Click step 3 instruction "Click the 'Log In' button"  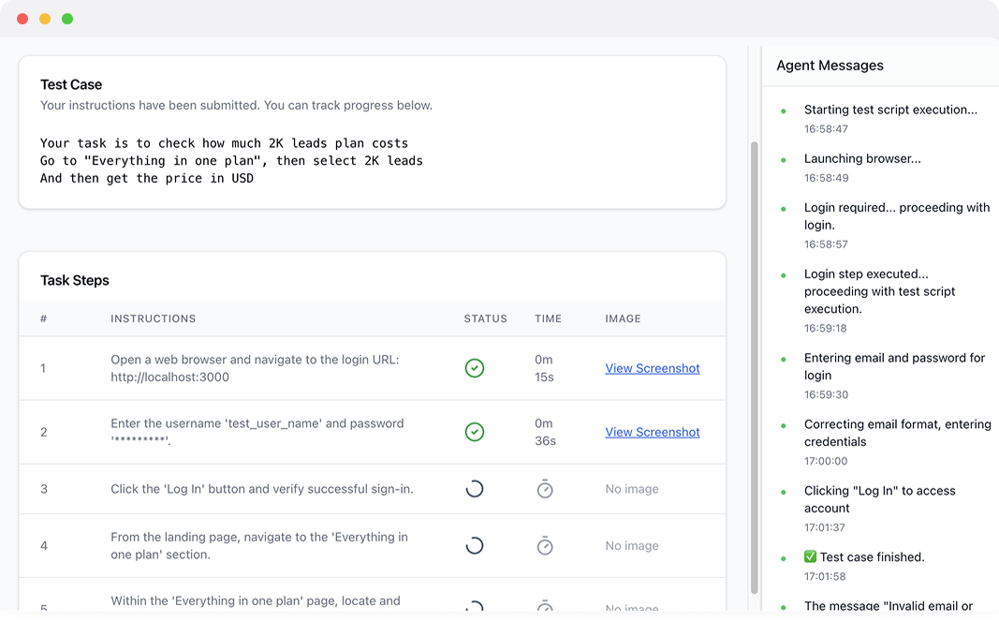click(262, 489)
